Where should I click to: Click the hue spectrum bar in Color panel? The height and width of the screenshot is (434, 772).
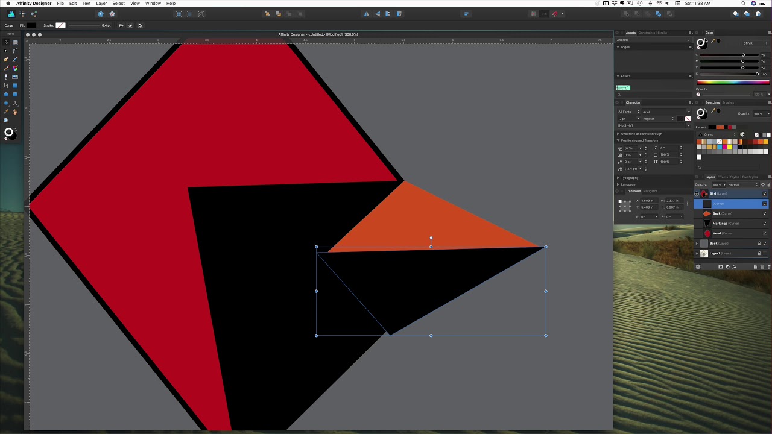point(733,82)
